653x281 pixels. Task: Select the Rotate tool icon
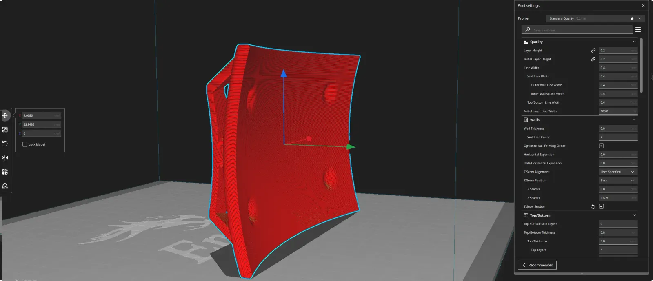point(5,144)
